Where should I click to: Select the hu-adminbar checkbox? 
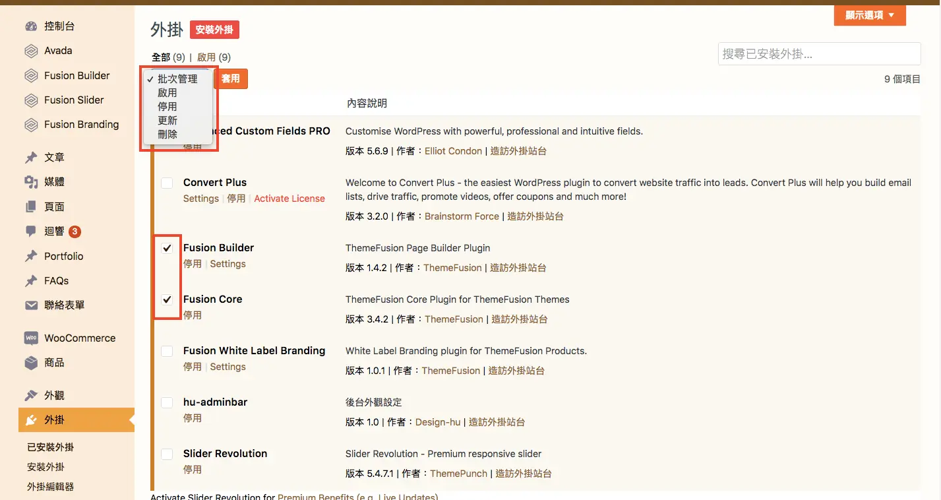(167, 402)
